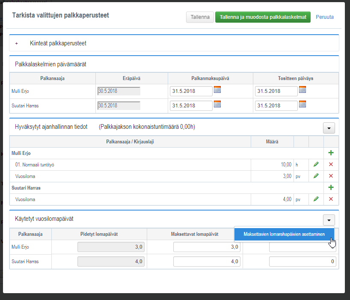Click the Tallenna button
Image resolution: width=350 pixels, height=300 pixels.
200,17
